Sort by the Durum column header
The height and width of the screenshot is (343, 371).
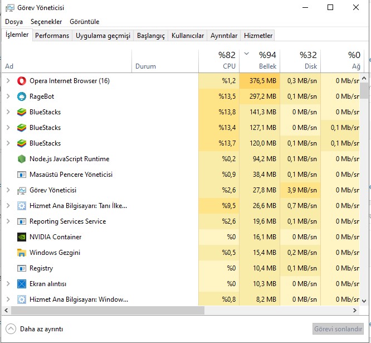tap(165, 61)
